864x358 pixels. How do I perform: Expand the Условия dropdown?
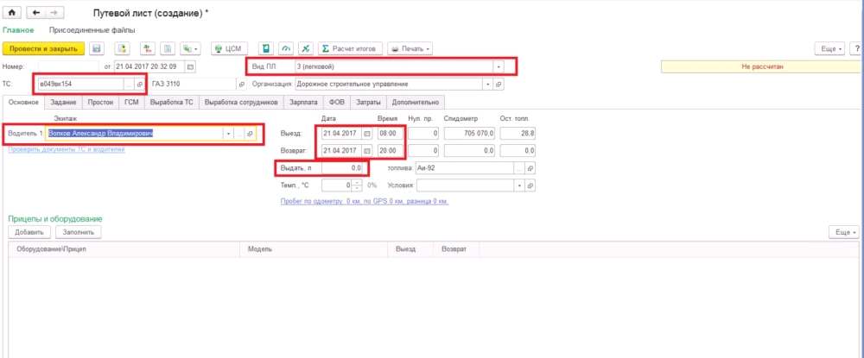[x=519, y=185]
